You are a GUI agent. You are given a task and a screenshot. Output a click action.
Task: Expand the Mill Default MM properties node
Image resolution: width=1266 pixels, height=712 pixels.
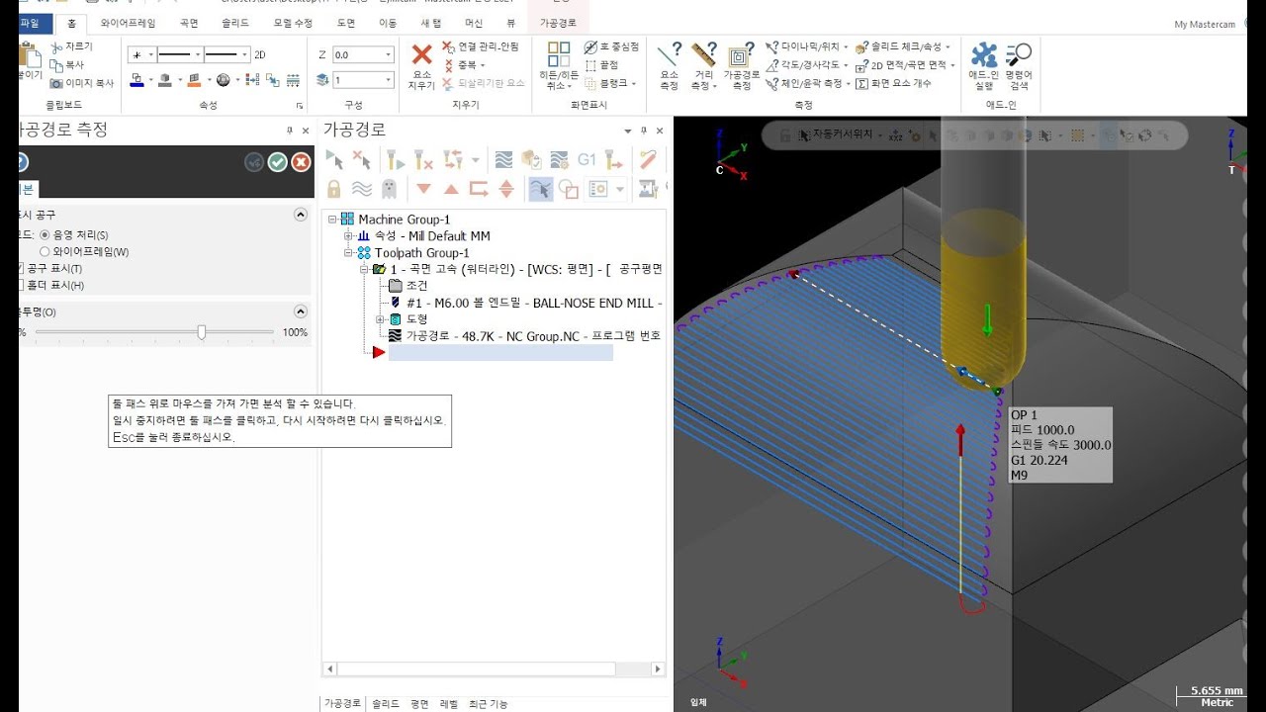[x=348, y=236]
